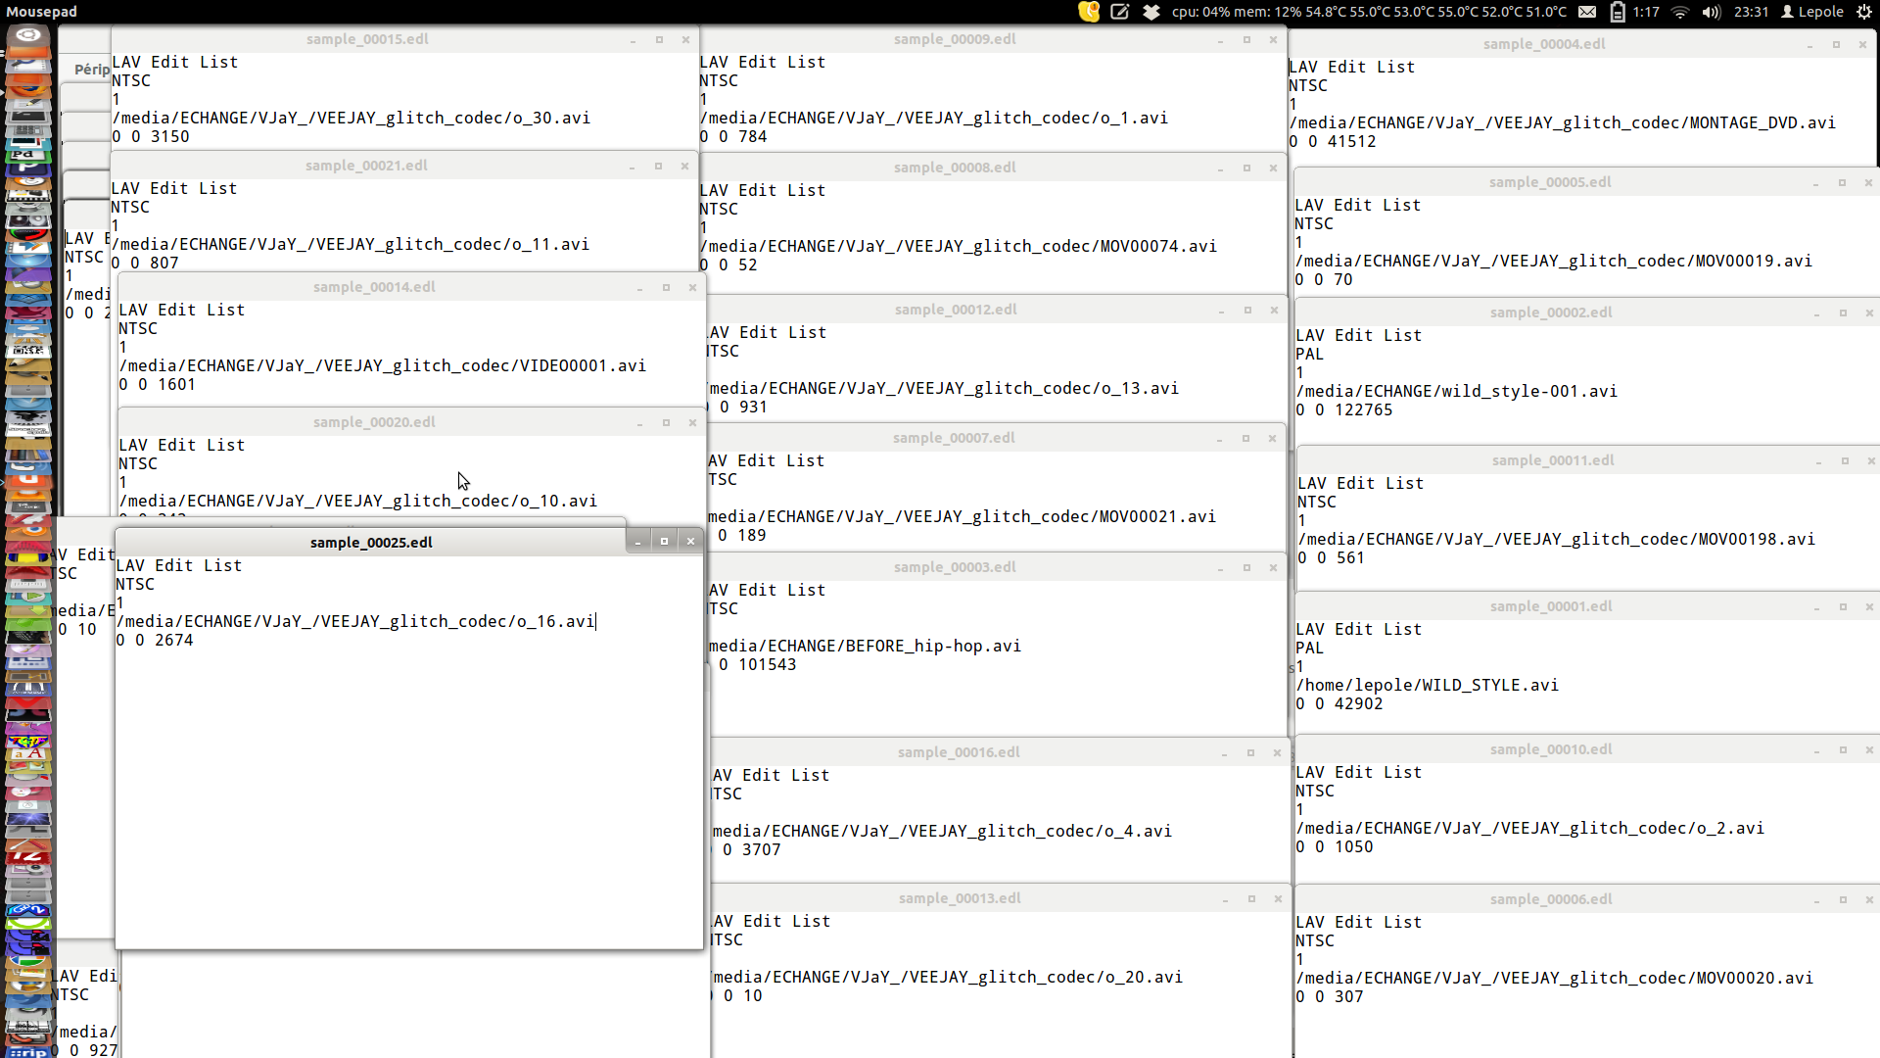Focus the sample_00004.edl window title bar
Image resolution: width=1880 pixels, height=1058 pixels.
point(1543,44)
